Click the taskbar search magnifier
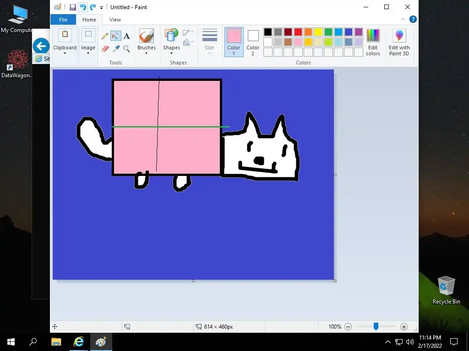 point(33,342)
